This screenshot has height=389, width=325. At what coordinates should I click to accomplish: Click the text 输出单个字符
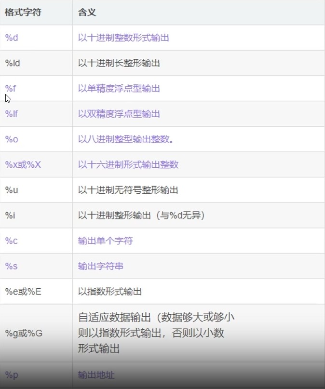point(105,241)
